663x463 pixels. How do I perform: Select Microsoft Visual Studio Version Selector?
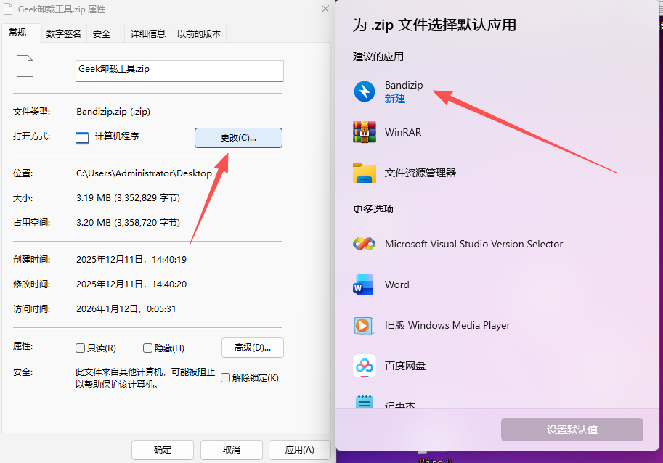coord(363,245)
